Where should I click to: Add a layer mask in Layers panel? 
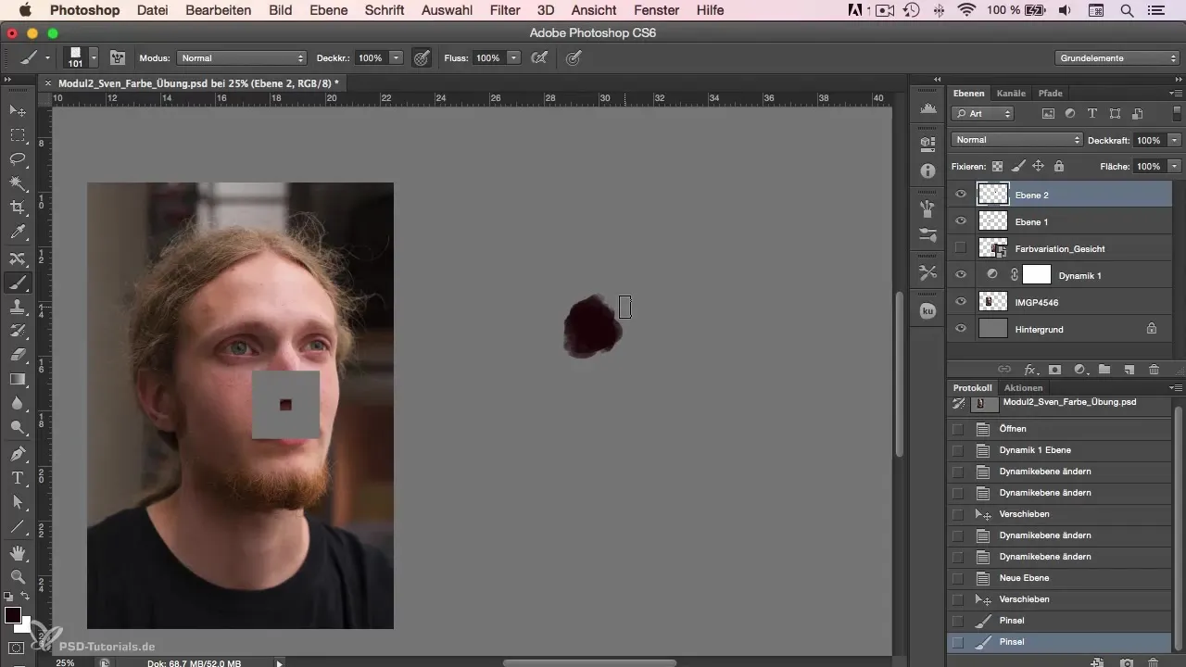coord(1054,369)
